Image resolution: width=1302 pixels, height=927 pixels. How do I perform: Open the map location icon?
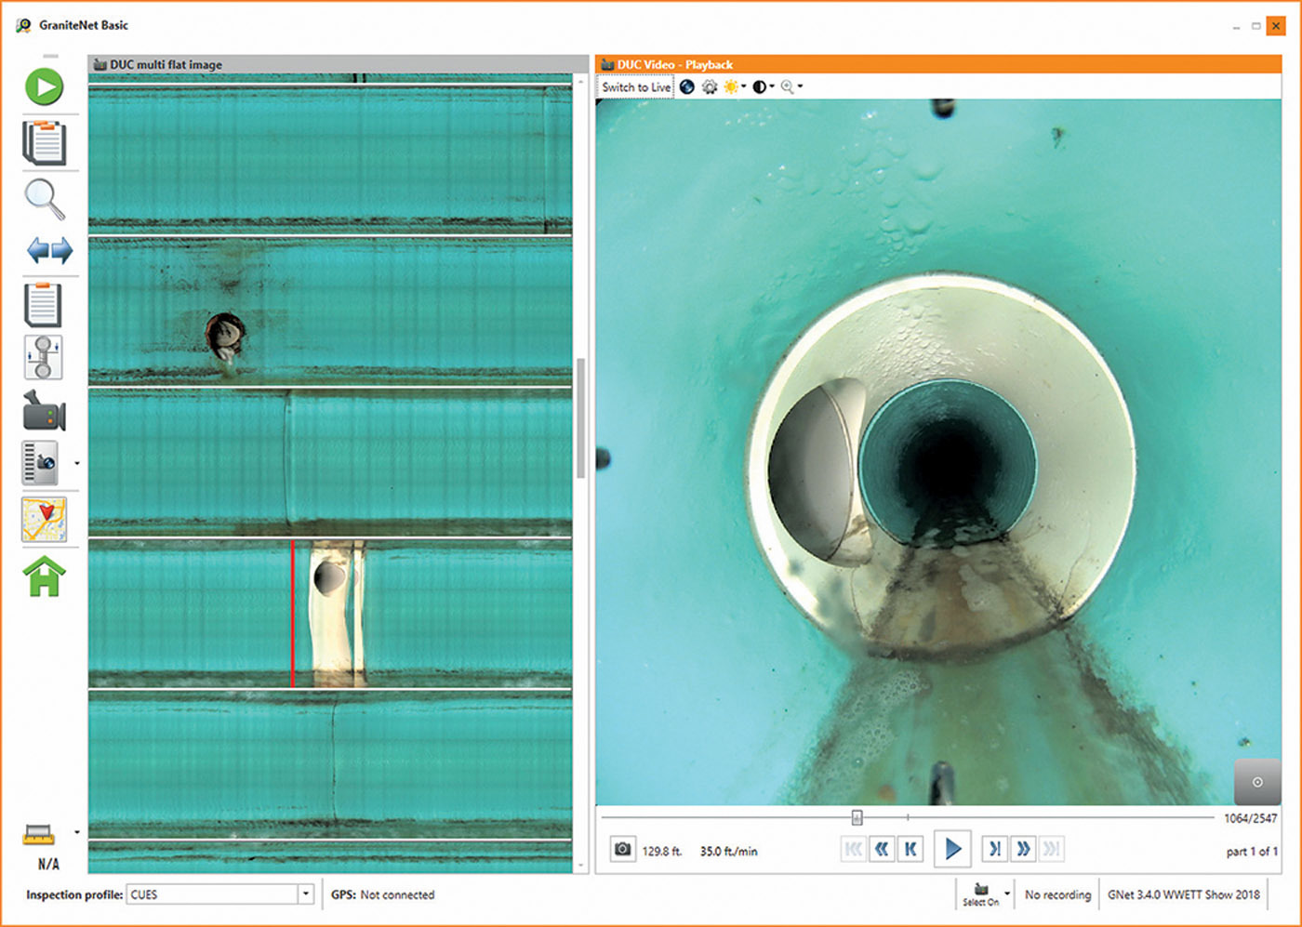tap(44, 520)
